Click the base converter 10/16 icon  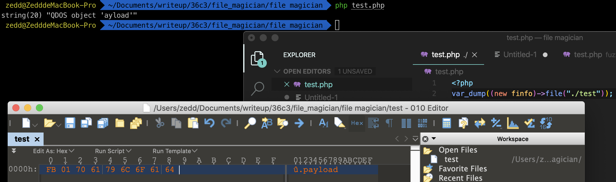[546, 123]
